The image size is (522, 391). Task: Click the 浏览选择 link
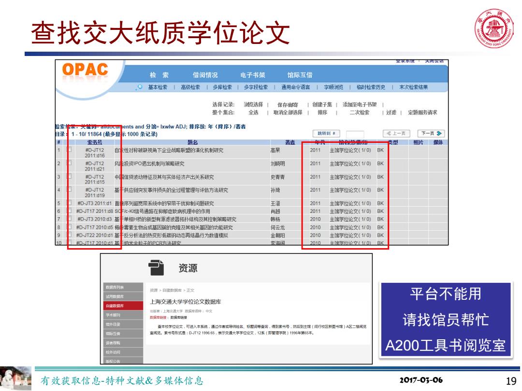[x=253, y=104]
